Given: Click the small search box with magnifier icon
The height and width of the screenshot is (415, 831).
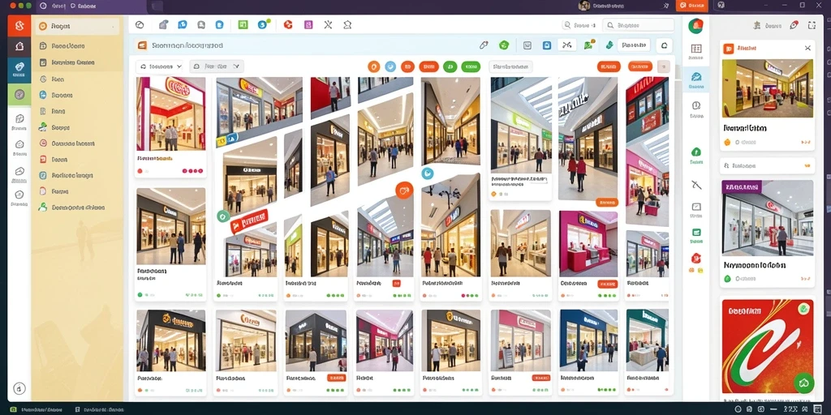Looking at the screenshot, I should 580,25.
